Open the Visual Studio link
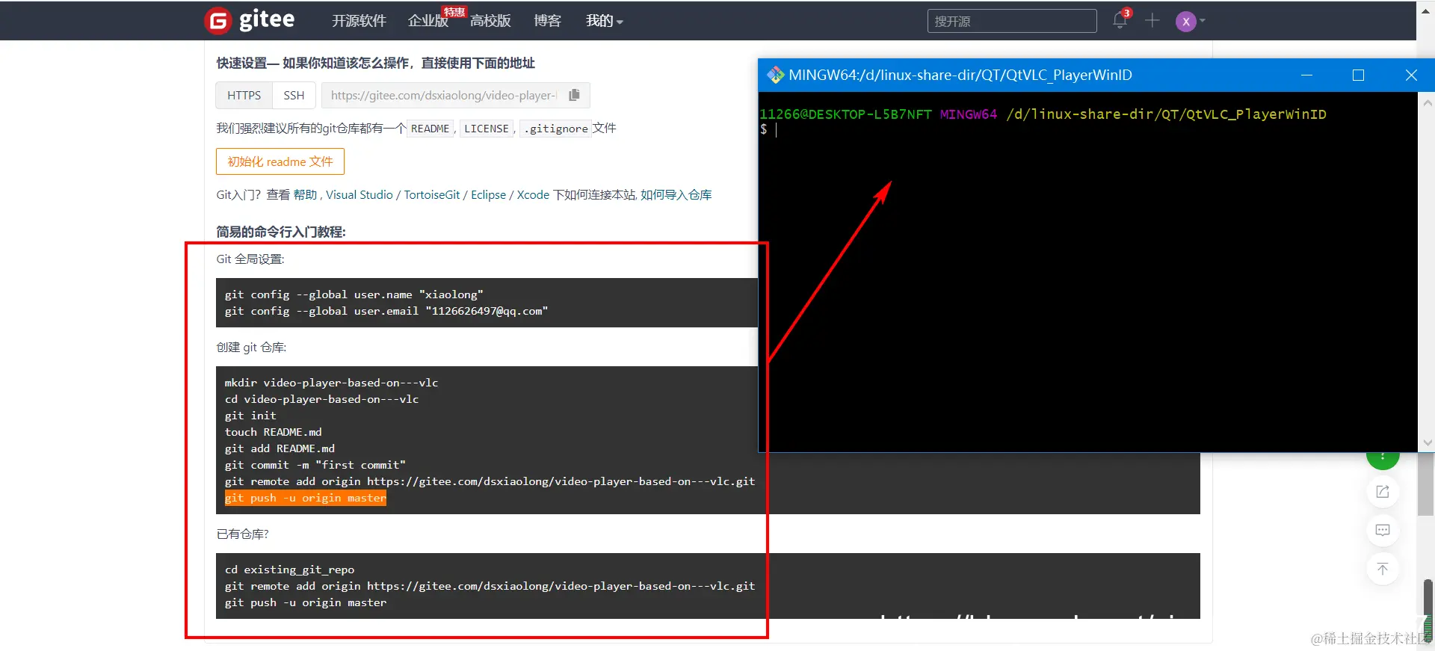This screenshot has height=651, width=1435. click(359, 194)
